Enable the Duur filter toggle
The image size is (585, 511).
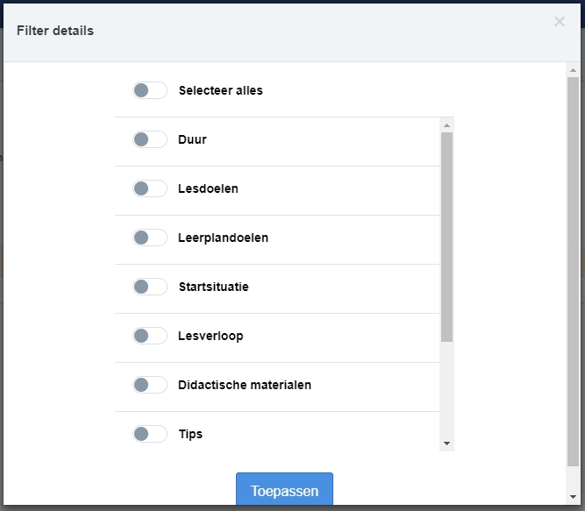click(150, 139)
